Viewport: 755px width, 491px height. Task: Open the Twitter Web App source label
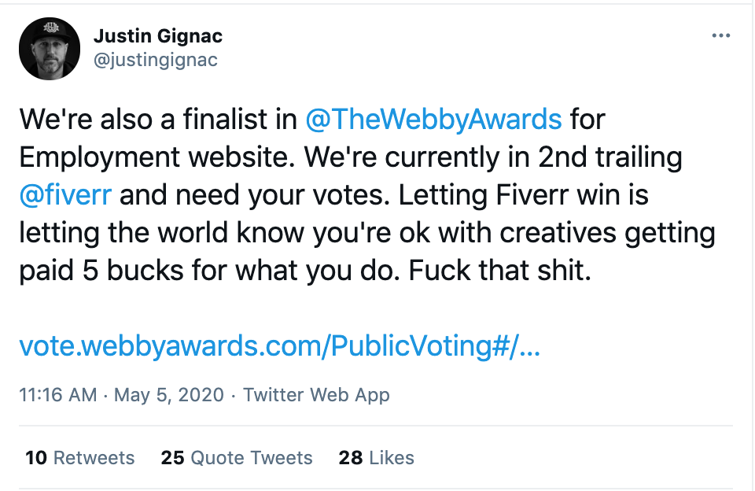pyautogui.click(x=316, y=395)
